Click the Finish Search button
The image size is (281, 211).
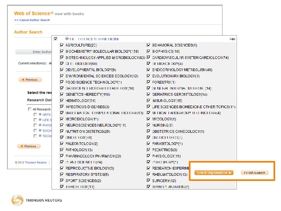point(254,173)
